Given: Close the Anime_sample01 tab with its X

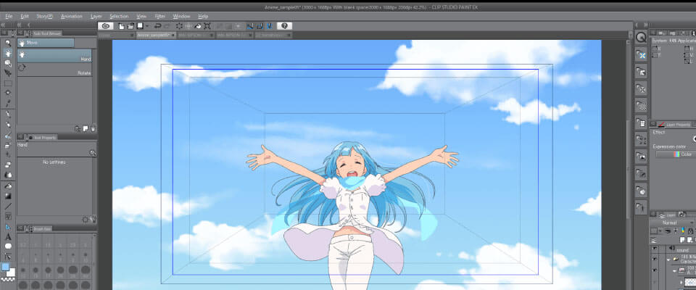Looking at the screenshot, I should pos(173,35).
